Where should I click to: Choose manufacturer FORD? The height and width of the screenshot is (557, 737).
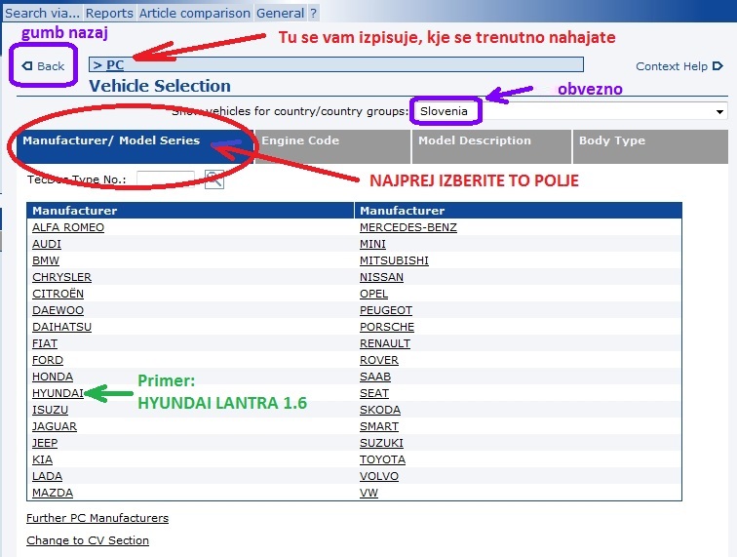(x=48, y=360)
